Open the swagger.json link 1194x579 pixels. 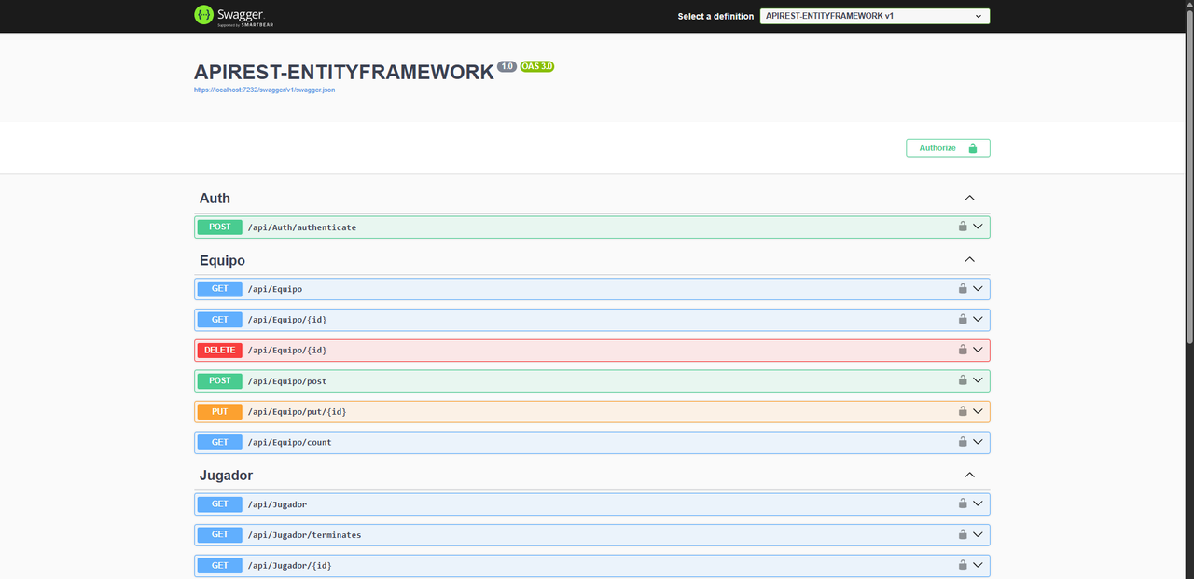pos(264,90)
